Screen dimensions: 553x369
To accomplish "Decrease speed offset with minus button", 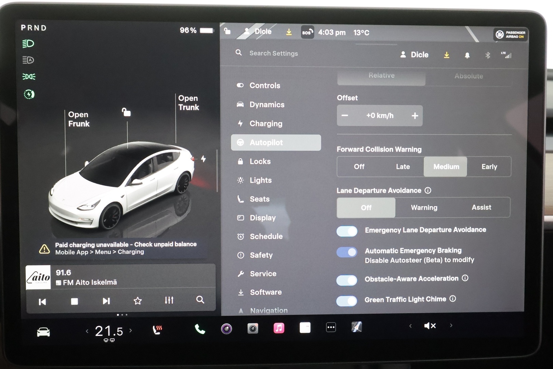I will (345, 115).
